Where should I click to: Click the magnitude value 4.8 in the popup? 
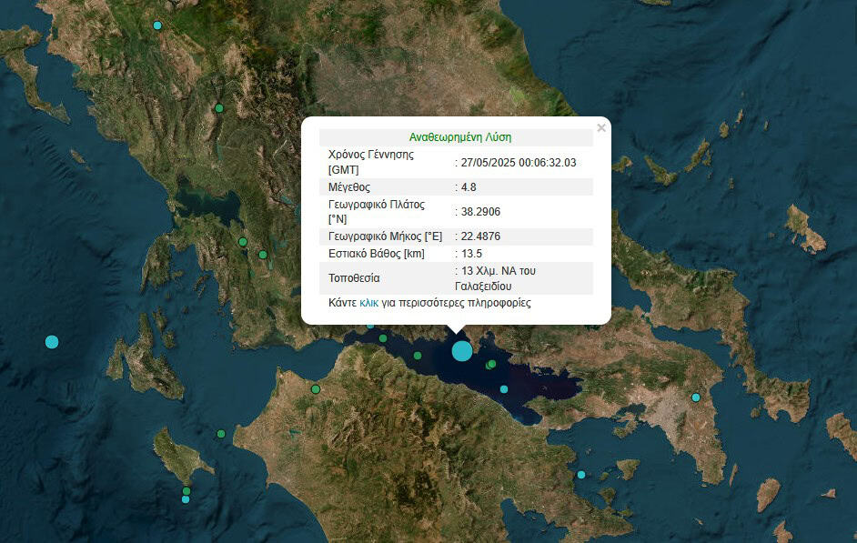point(469,186)
